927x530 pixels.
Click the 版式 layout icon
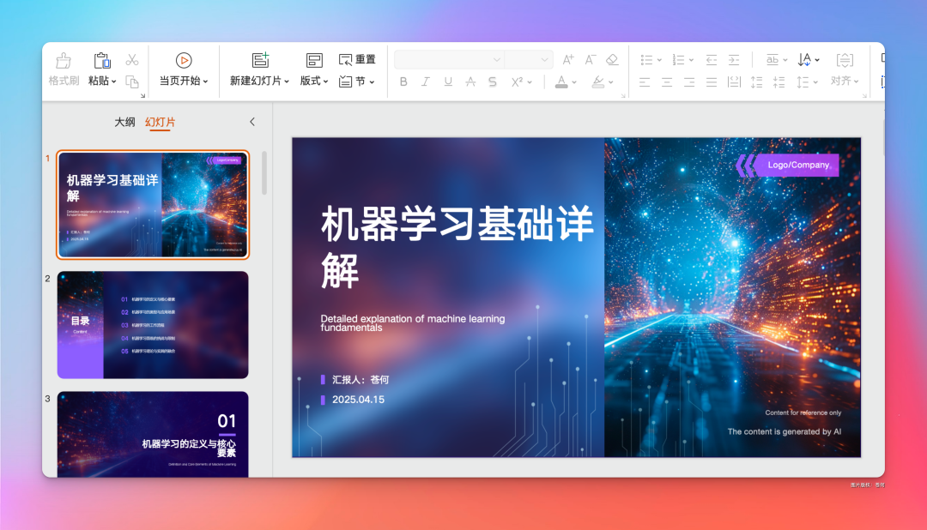[x=314, y=60]
